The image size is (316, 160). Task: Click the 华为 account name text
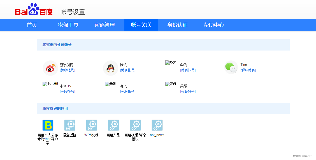[x=183, y=65]
